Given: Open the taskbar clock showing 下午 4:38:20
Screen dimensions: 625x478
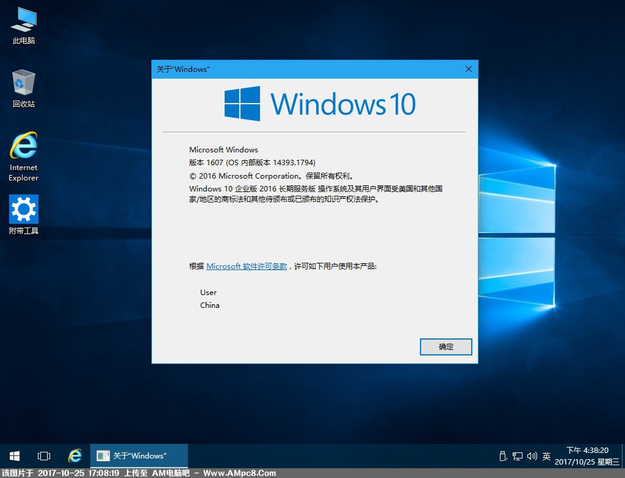Looking at the screenshot, I should 587,456.
